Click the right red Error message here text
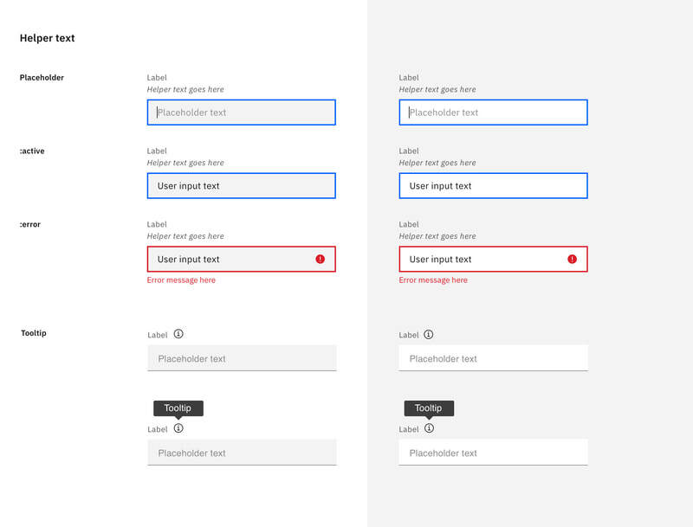The image size is (693, 527). coord(433,280)
